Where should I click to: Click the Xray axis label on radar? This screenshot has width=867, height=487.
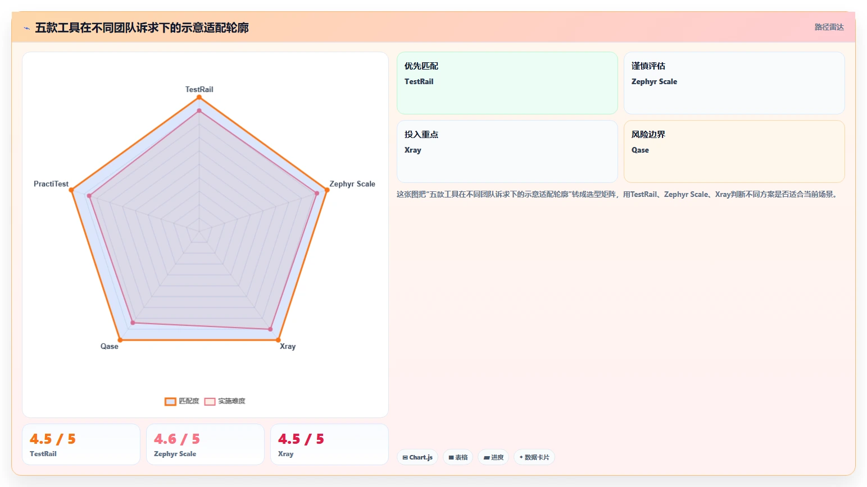pos(288,346)
